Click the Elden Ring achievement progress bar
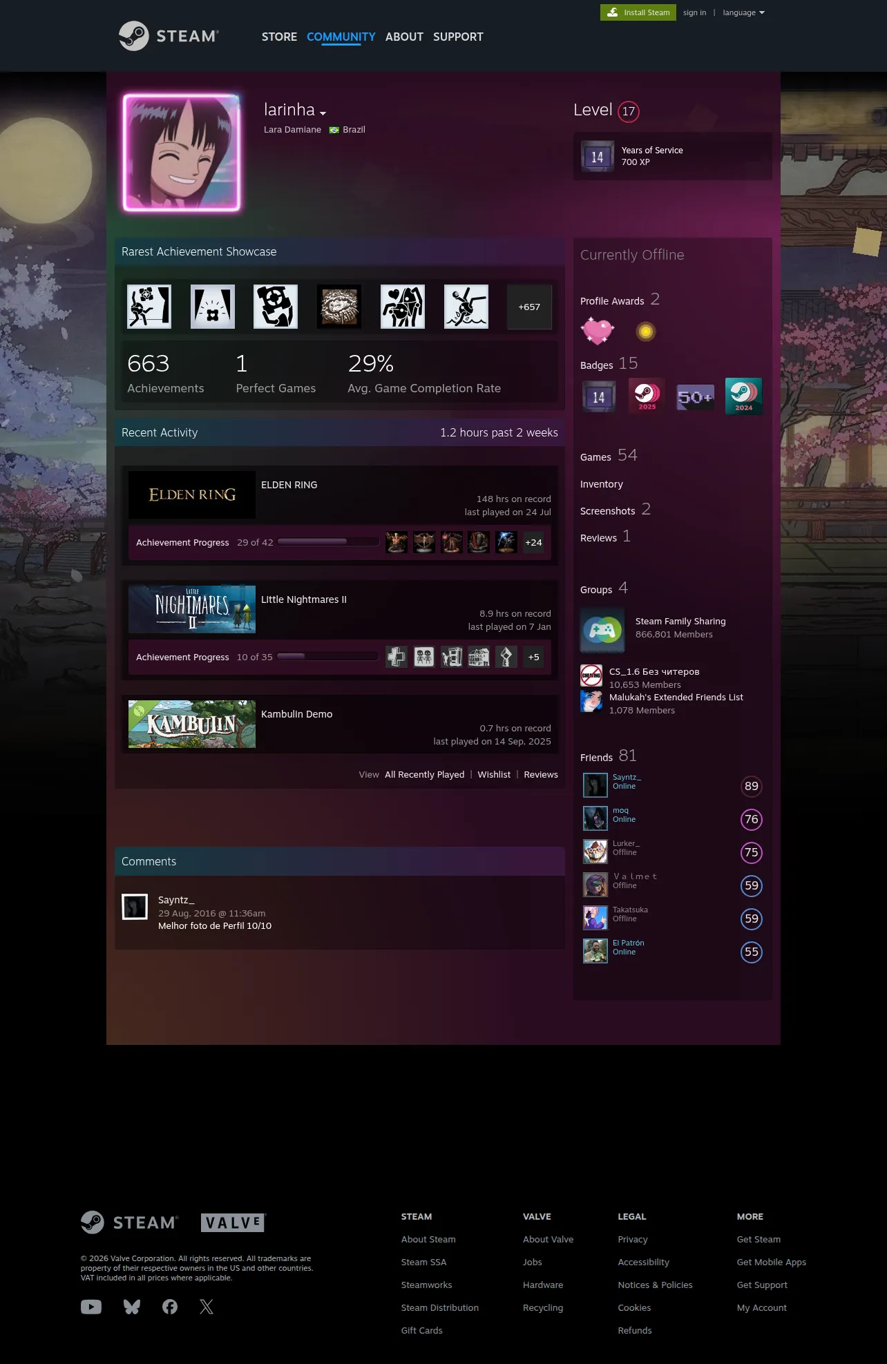This screenshot has width=887, height=1364. coord(328,542)
